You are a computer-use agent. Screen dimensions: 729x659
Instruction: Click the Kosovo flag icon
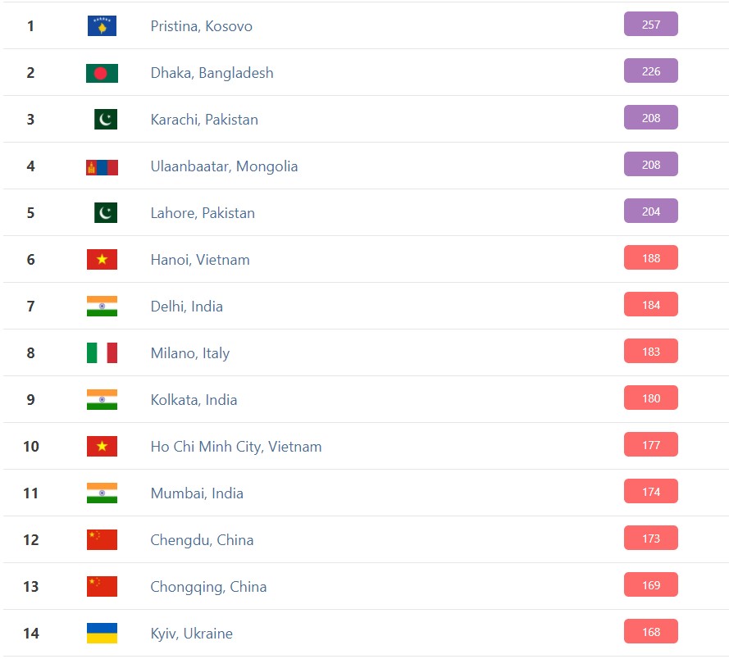tap(102, 26)
